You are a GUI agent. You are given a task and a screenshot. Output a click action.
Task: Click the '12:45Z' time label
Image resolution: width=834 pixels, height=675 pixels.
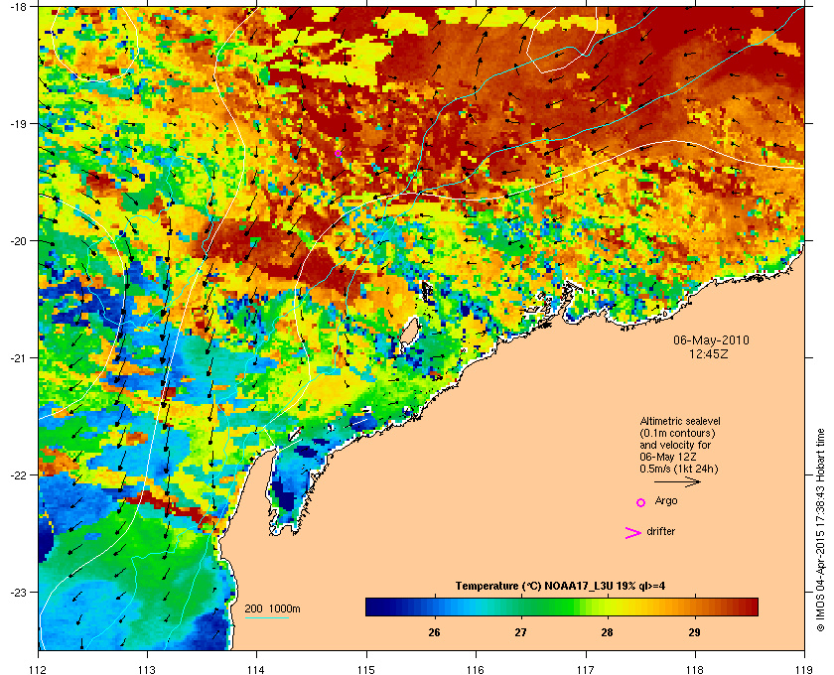click(x=711, y=353)
